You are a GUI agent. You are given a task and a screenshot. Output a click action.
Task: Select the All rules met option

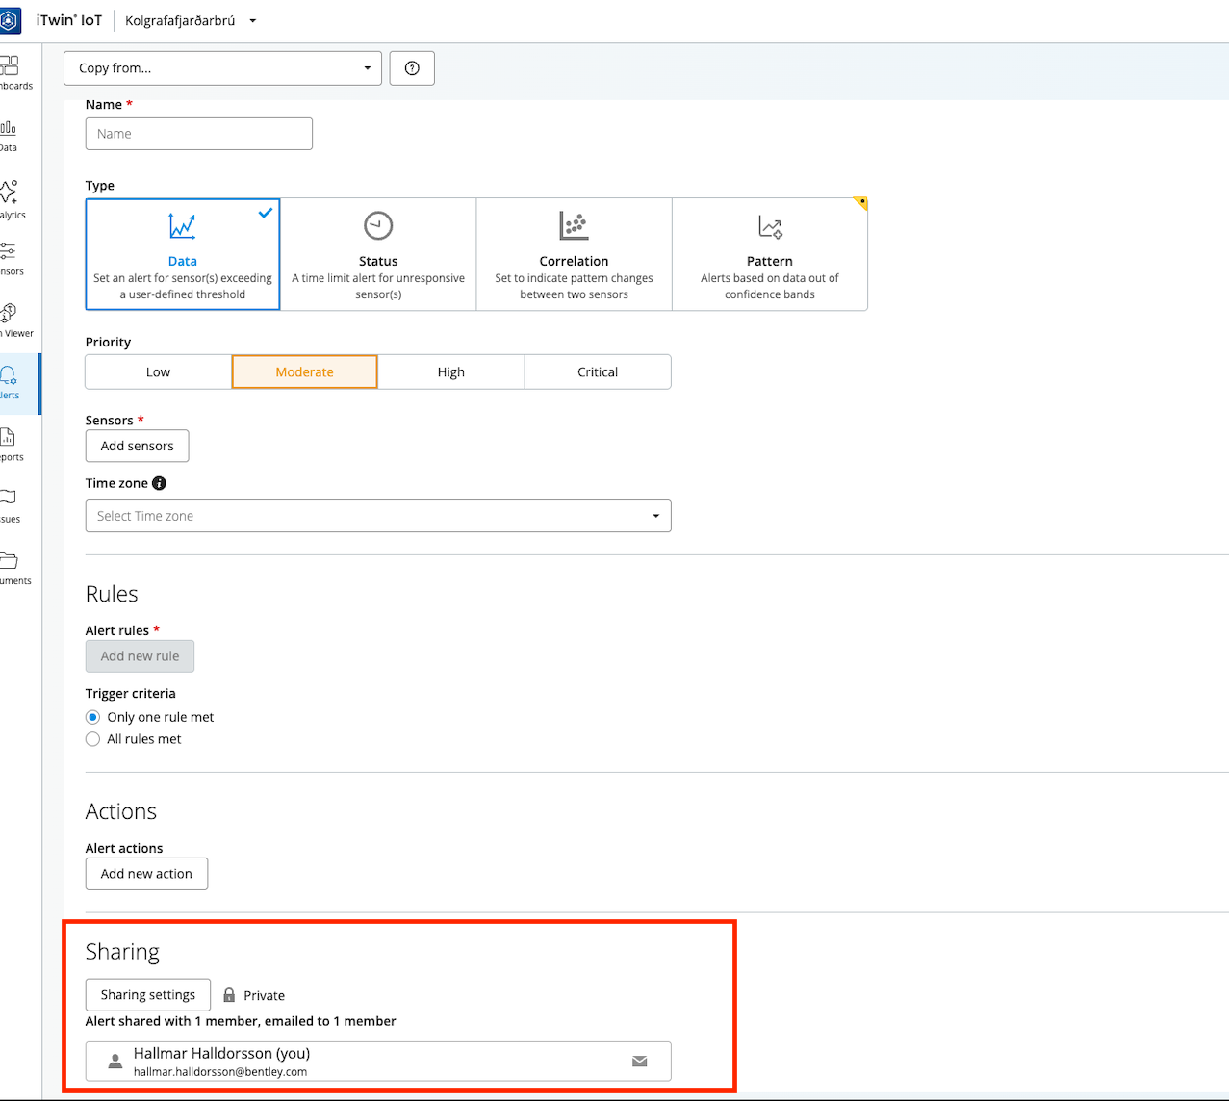point(93,739)
